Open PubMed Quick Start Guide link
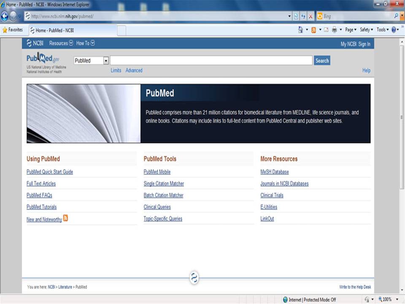Screen dimensions: 405x304 (50, 172)
